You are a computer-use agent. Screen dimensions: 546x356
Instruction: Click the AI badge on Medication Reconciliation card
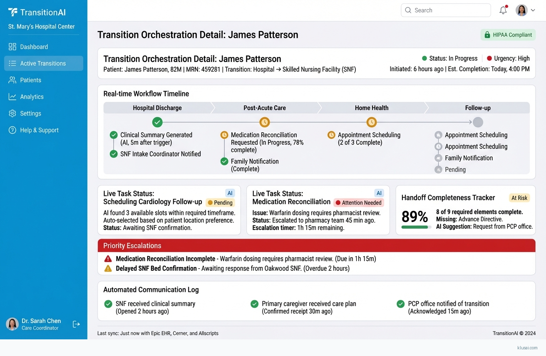[379, 193]
